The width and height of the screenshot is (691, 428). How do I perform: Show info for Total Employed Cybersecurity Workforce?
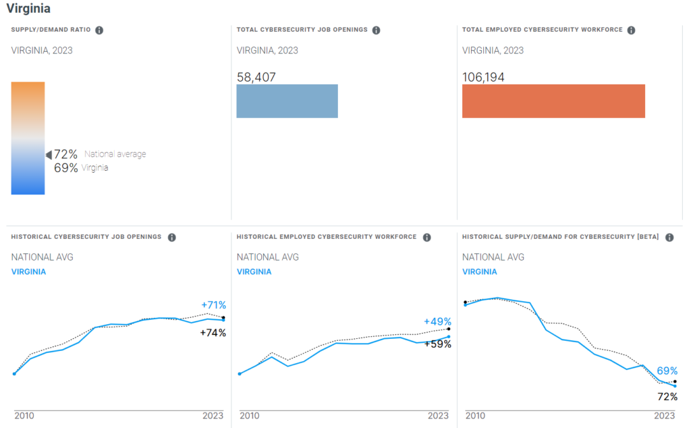[x=630, y=30]
